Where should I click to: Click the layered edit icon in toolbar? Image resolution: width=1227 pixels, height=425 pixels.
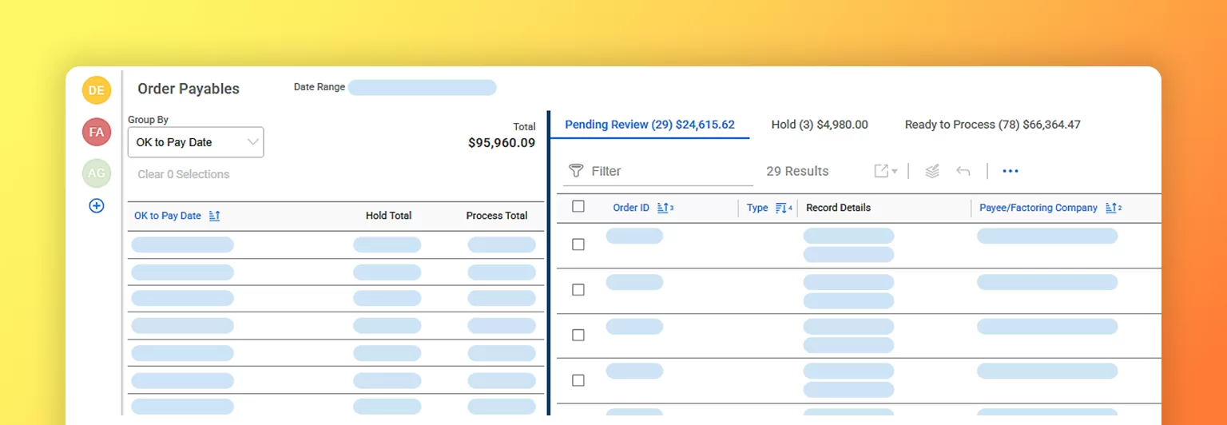tap(931, 171)
